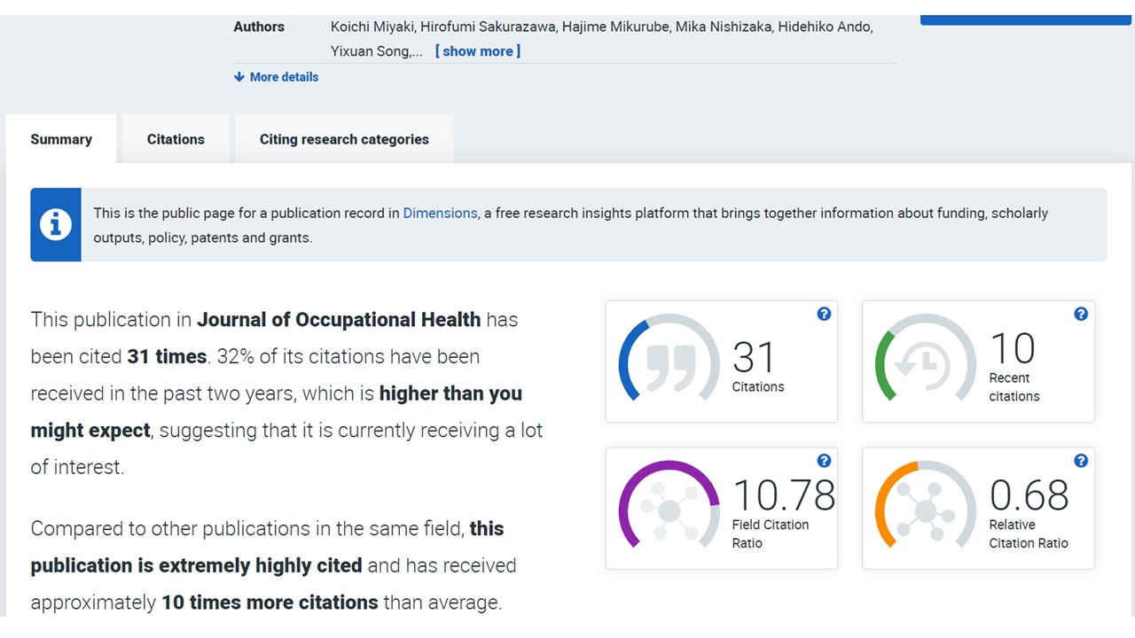Click the blue button at top right
This screenshot has height=638, width=1135.
(1027, 19)
